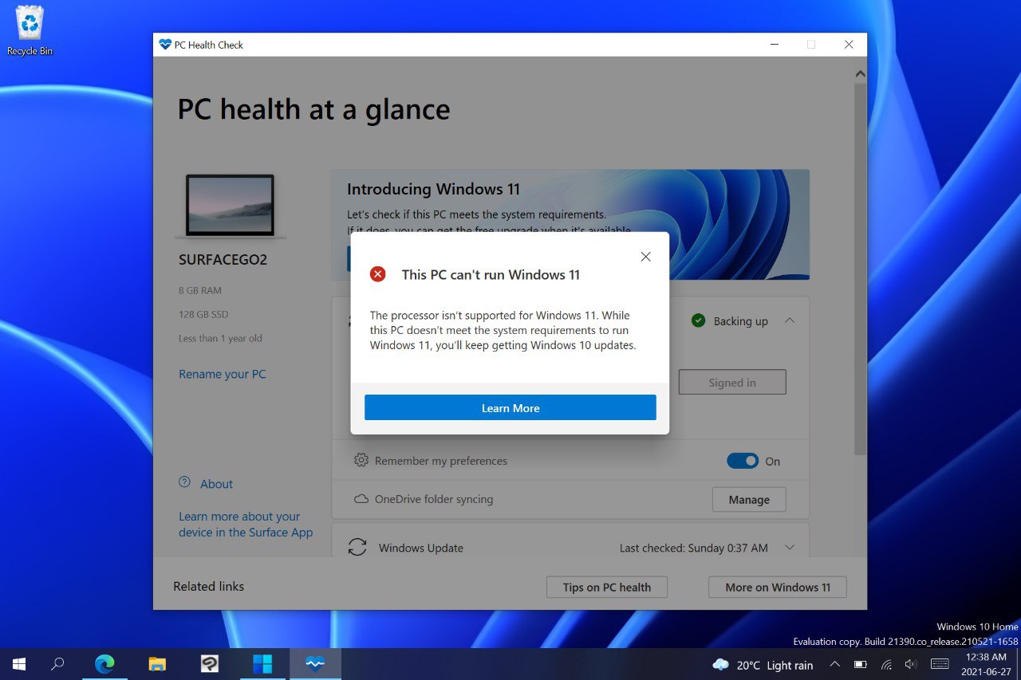The image size is (1021, 680).
Task: Click Manage for OneDrive folder syncing
Action: 749,500
